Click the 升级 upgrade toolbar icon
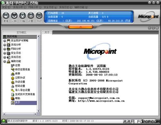This screenshot has height=125, width=161. [x=39, y=15]
